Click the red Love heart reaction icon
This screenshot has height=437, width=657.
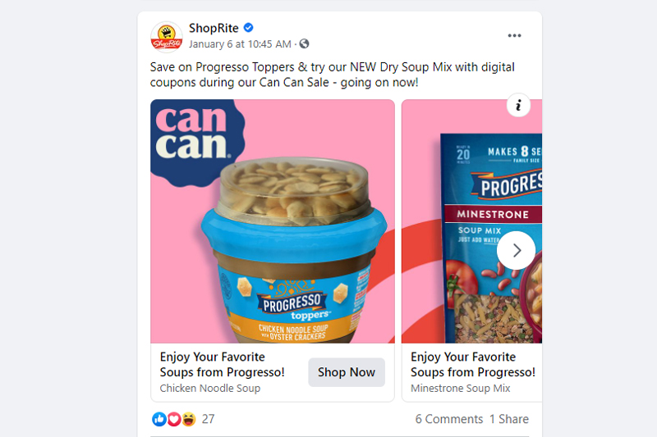tap(174, 419)
